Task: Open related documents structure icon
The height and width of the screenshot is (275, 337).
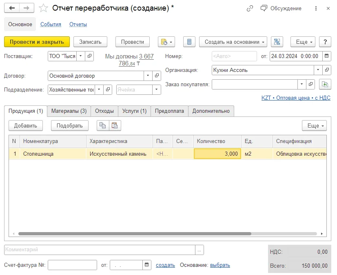Action: point(277,42)
